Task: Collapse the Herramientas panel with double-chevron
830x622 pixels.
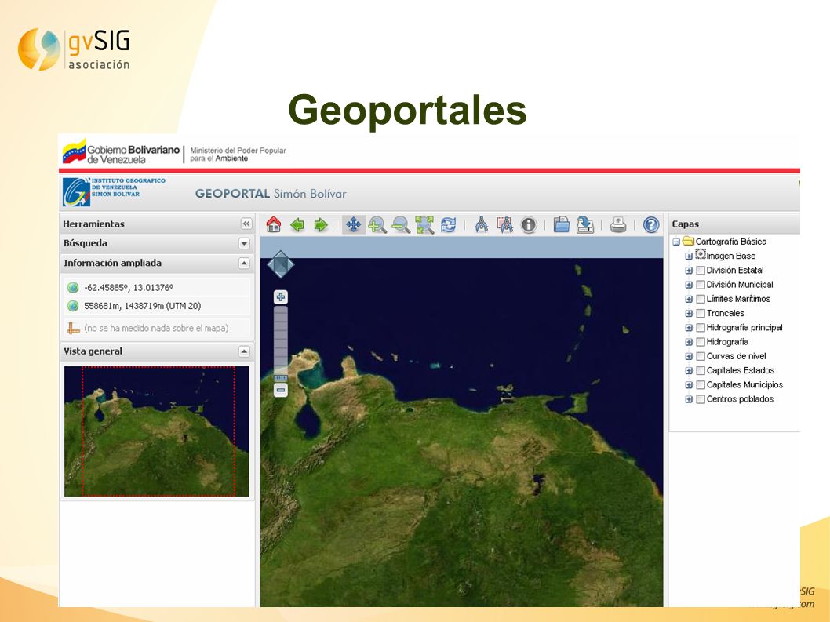Action: click(246, 224)
